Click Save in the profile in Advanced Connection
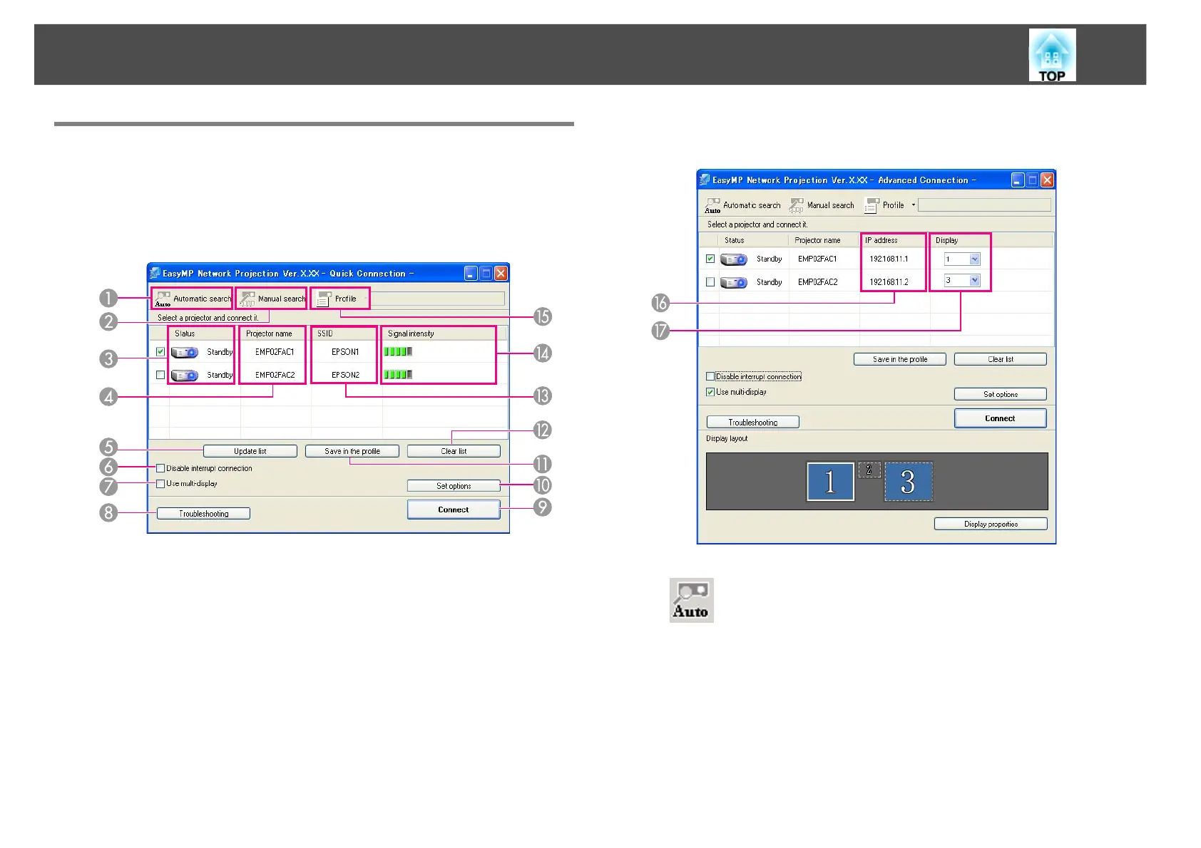This screenshot has width=1201, height=848. coord(900,359)
